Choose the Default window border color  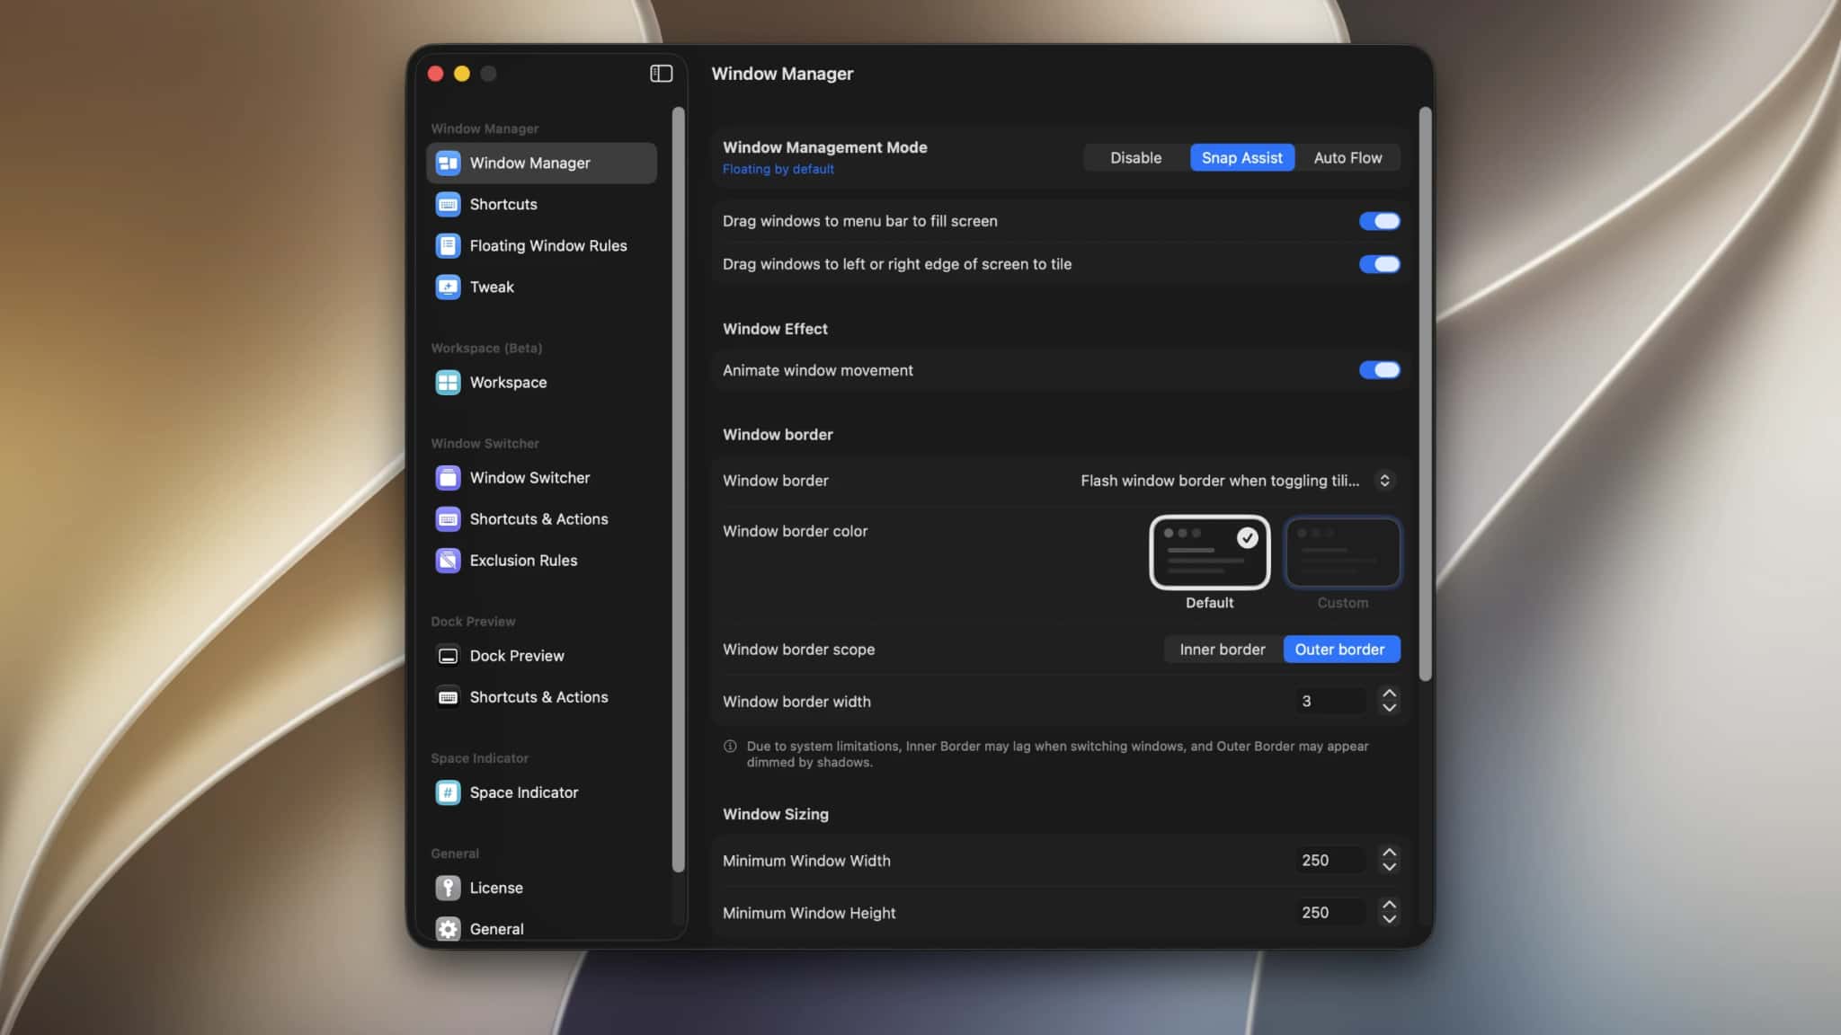coord(1209,553)
